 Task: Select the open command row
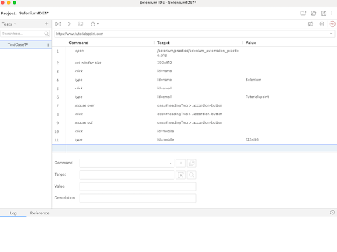(x=194, y=53)
